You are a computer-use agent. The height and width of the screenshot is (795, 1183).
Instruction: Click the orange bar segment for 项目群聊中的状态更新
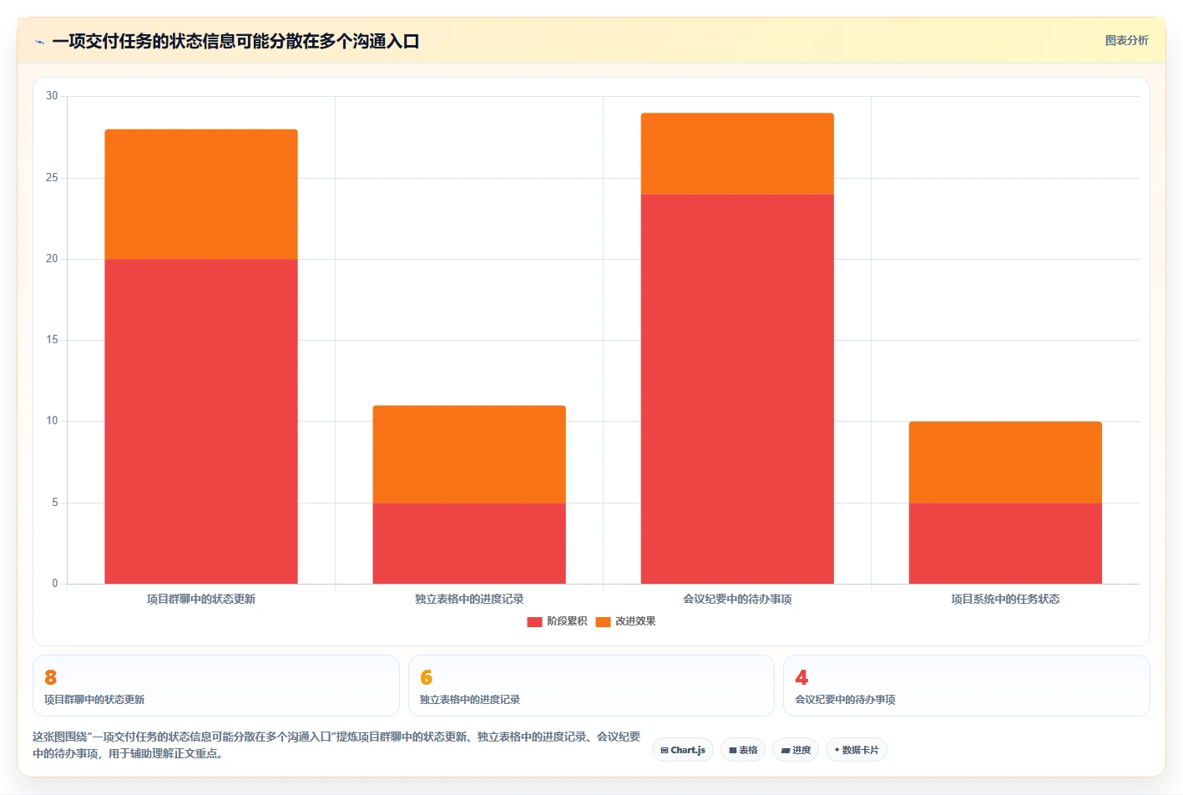click(201, 195)
